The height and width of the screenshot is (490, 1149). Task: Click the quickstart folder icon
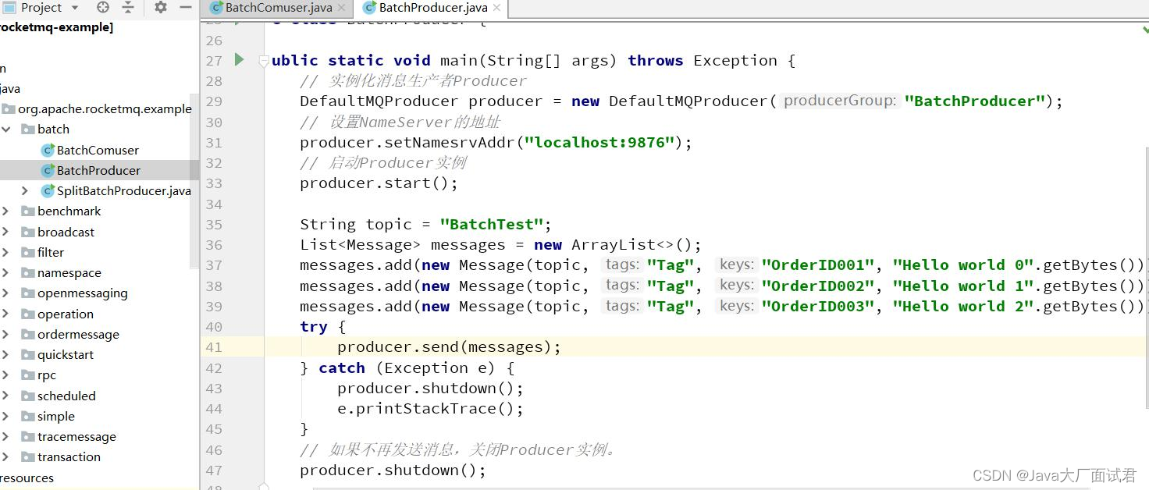[28, 354]
